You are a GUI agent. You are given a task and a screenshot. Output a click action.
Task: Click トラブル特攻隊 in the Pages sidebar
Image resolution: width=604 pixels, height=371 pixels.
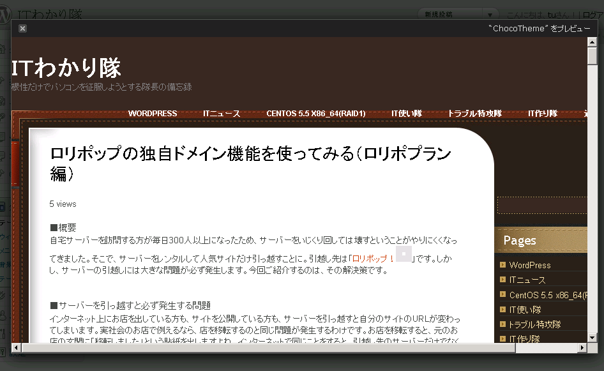pos(534,324)
